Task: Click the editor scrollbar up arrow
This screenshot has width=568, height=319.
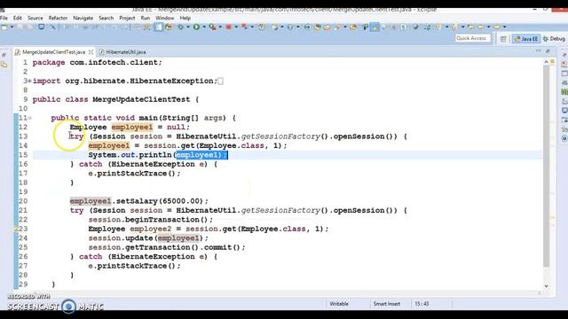Action: [547, 62]
